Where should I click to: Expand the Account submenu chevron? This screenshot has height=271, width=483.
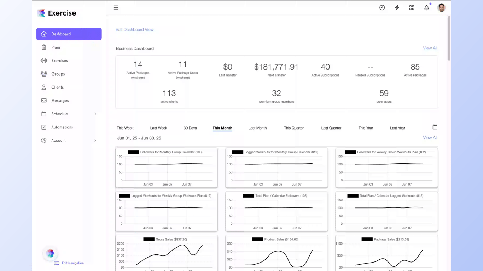(95, 140)
